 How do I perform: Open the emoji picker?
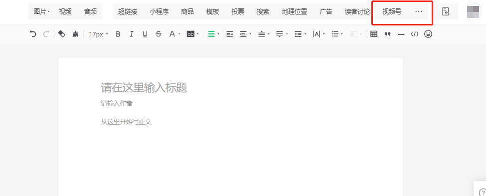[428, 34]
